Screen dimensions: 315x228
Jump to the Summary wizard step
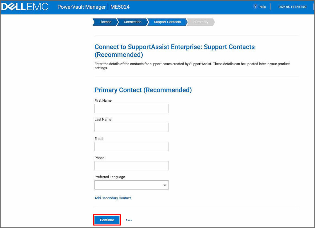pyautogui.click(x=201, y=22)
